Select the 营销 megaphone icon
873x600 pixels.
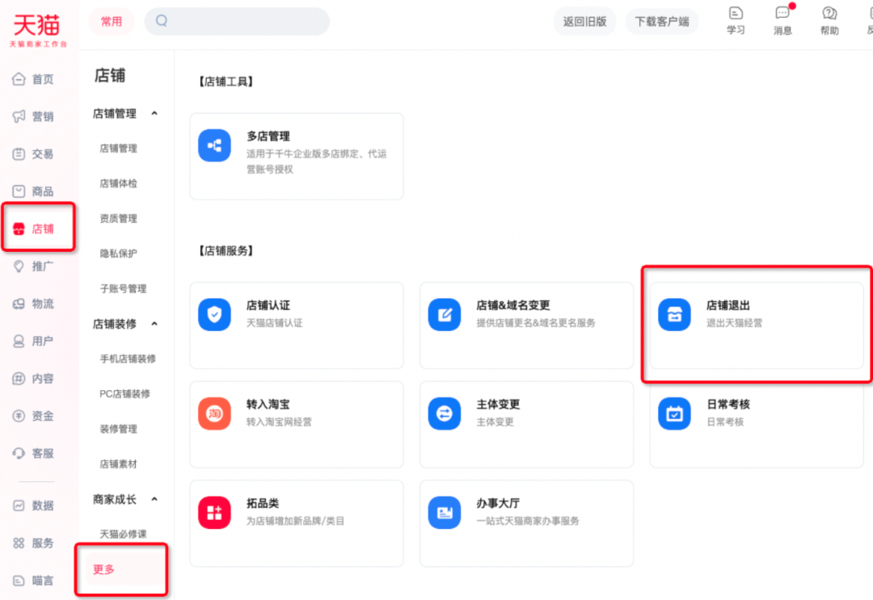(x=19, y=116)
